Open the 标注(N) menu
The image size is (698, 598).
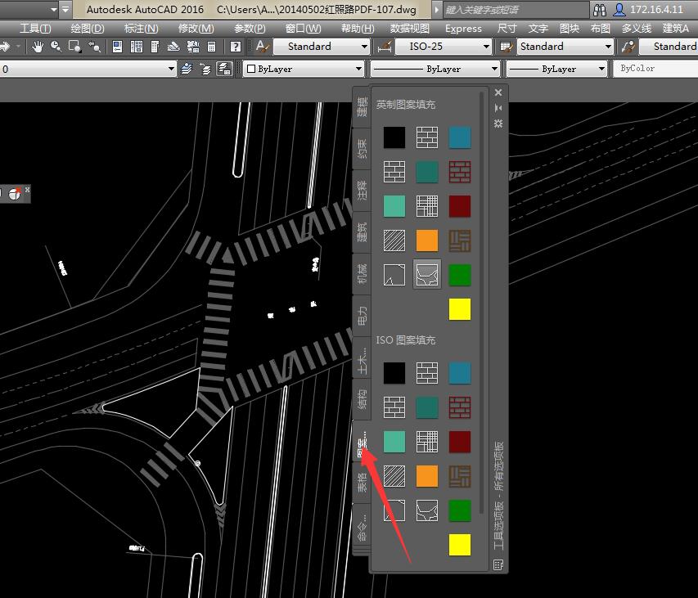click(x=141, y=29)
